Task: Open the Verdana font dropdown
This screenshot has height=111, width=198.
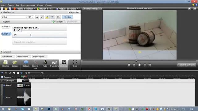Action: click(14, 17)
